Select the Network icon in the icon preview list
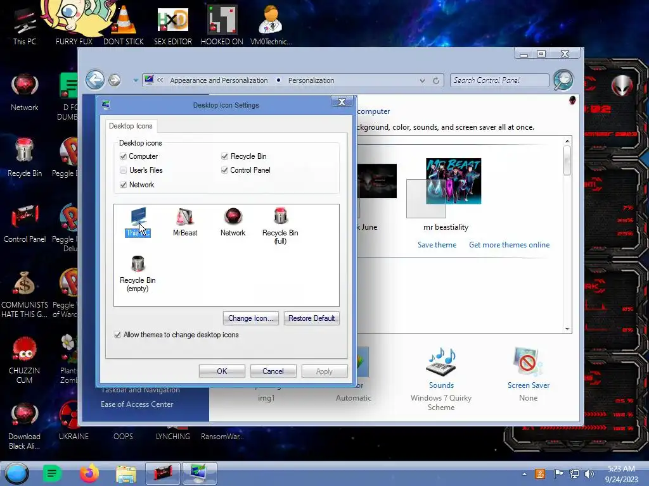 click(233, 222)
